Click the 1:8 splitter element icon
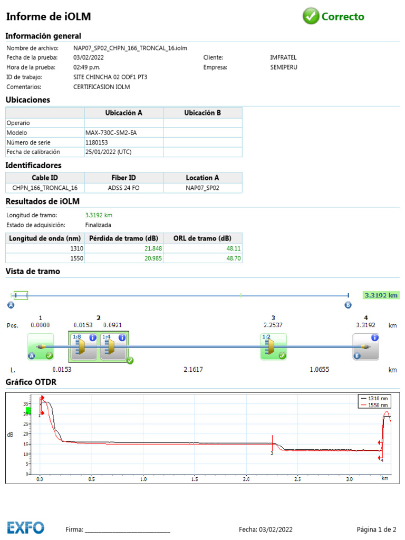405x540 pixels. (84, 346)
